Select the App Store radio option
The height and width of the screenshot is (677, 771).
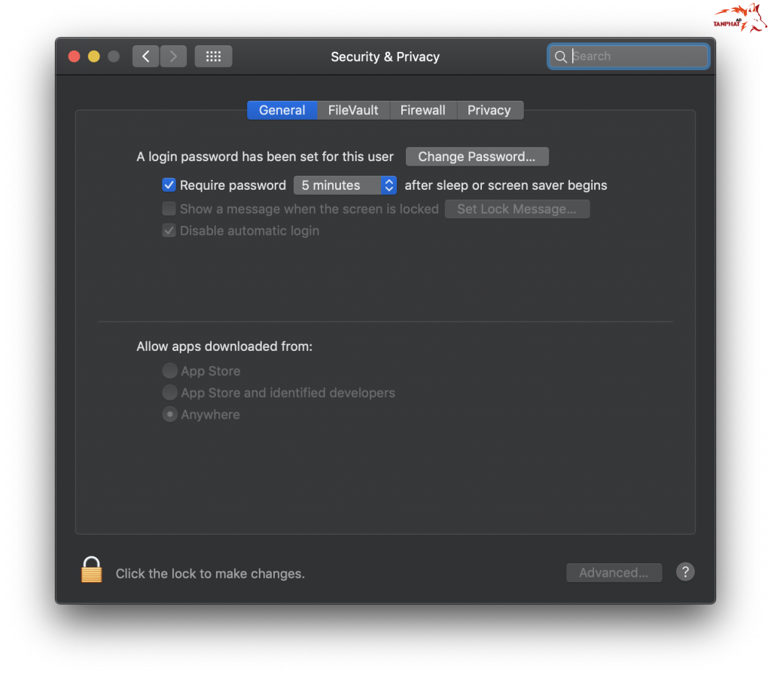pos(170,371)
